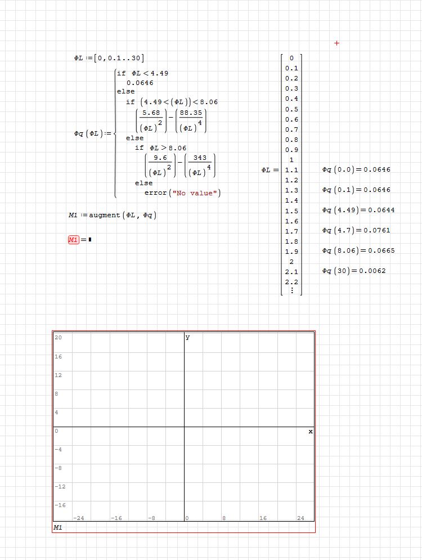Select the Φq(4.7)=0.0761 expression
The width and height of the screenshot is (422, 560).
pyautogui.click(x=356, y=230)
